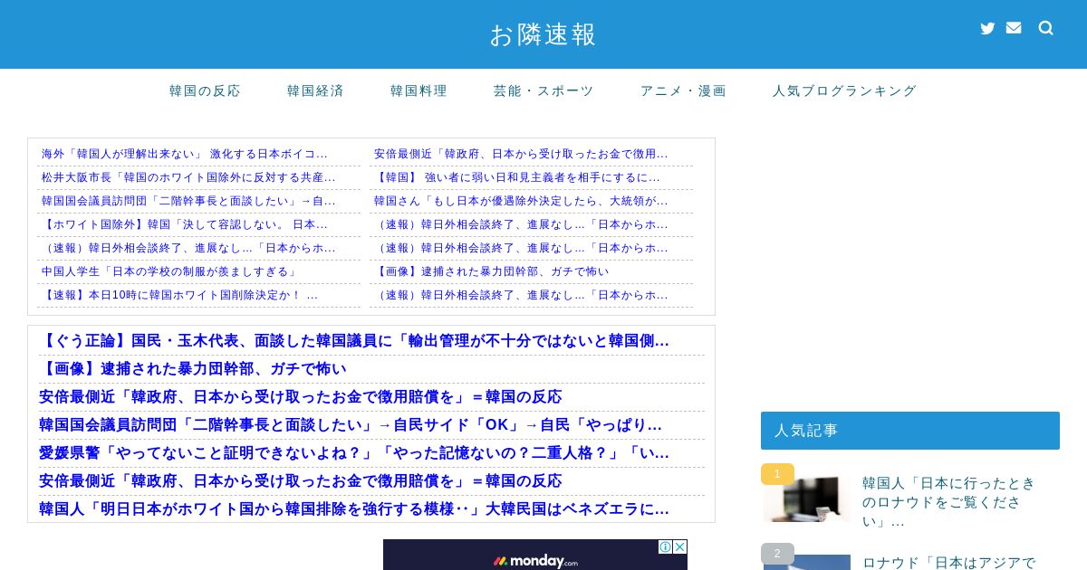Open the rank 1 popular article thumbnail
This screenshot has width=1087, height=570.
(x=807, y=499)
